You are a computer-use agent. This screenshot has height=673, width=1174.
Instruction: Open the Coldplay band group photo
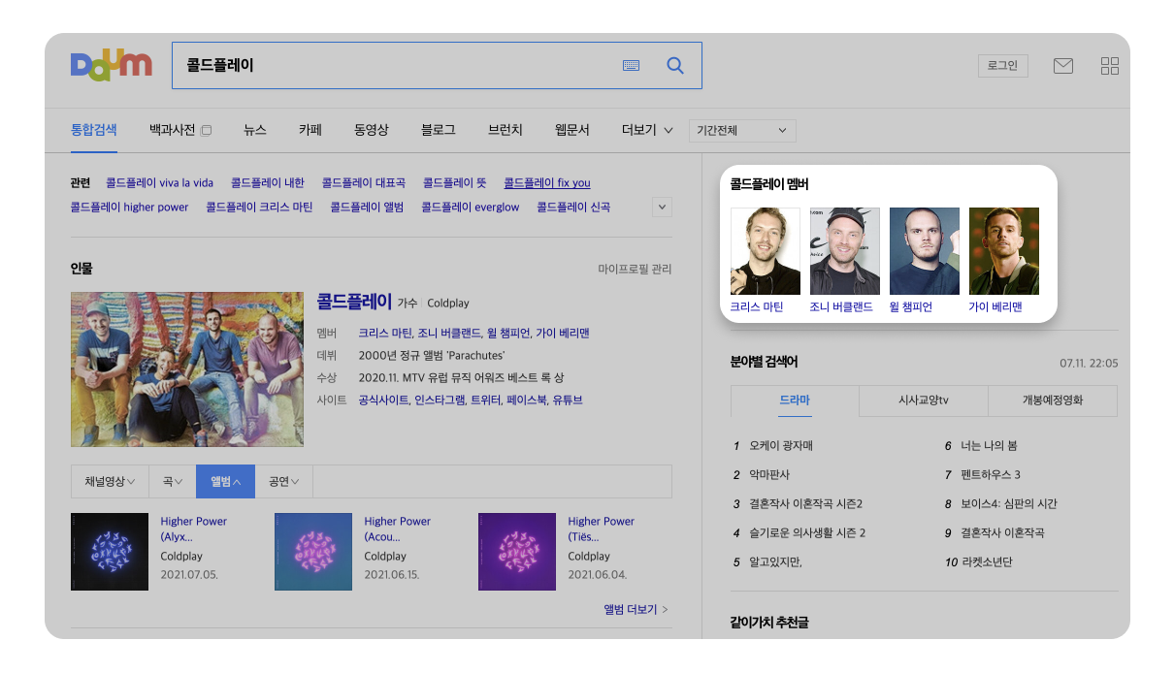187,369
